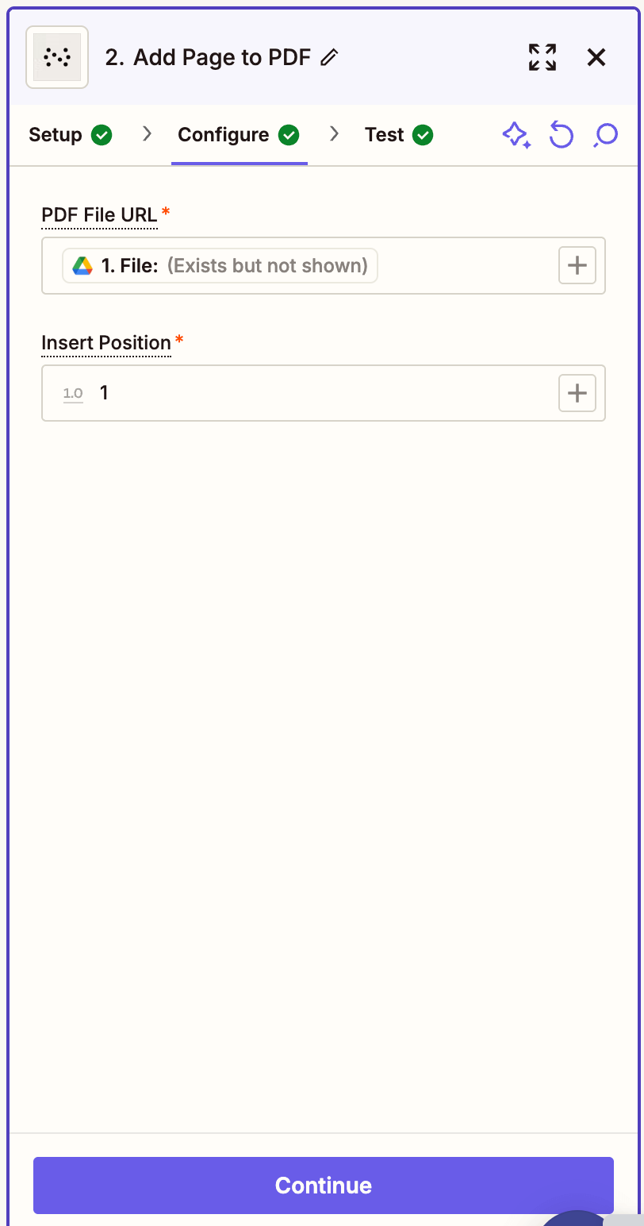Select the mapped File pill token

pos(219,265)
